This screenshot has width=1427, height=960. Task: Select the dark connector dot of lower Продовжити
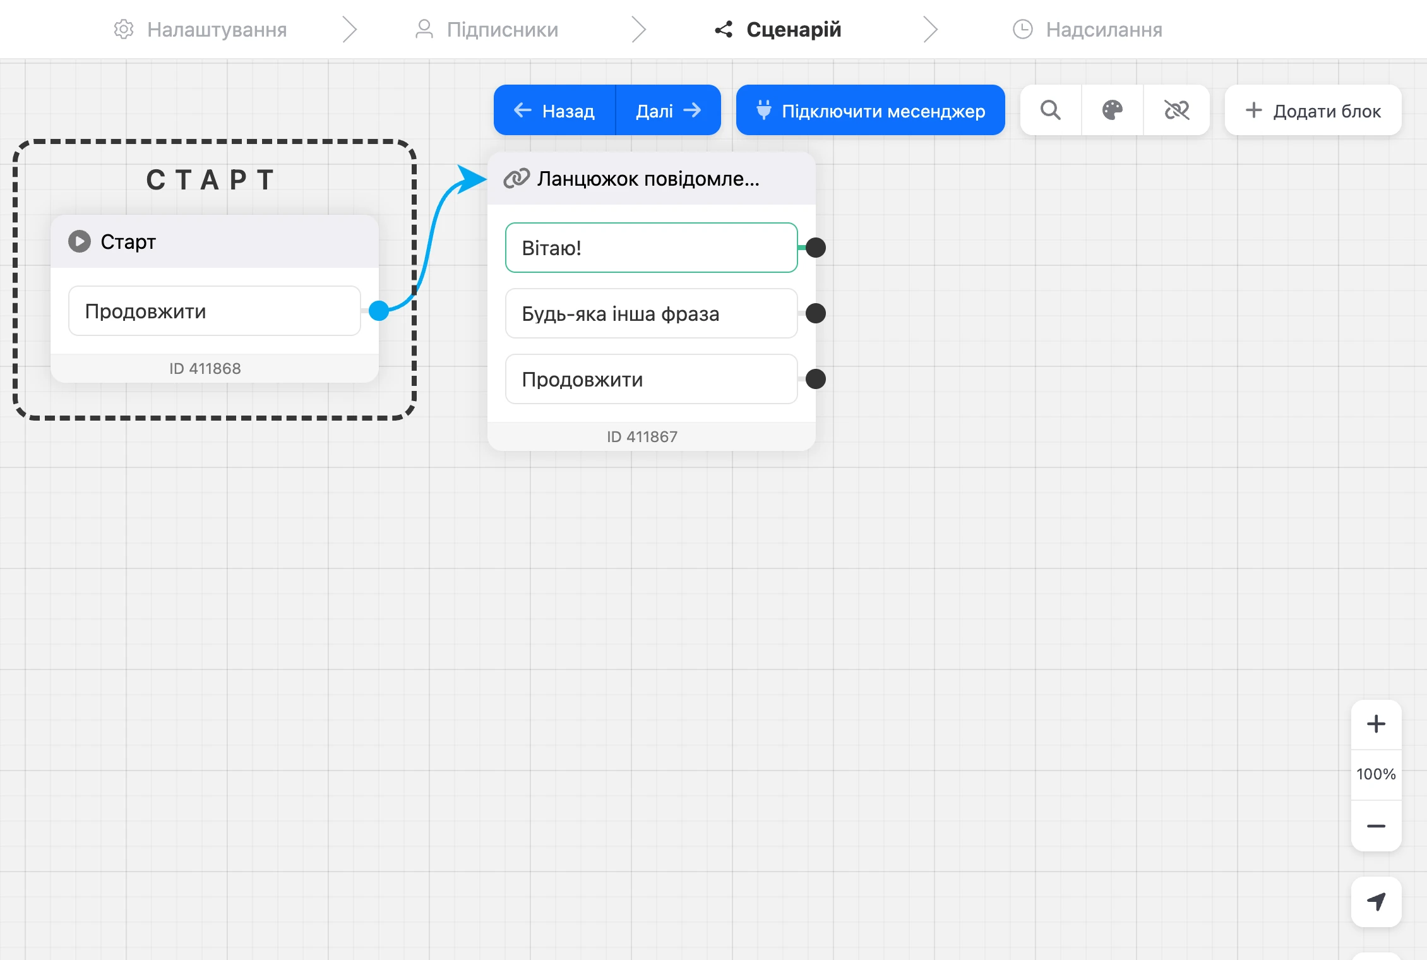(816, 379)
